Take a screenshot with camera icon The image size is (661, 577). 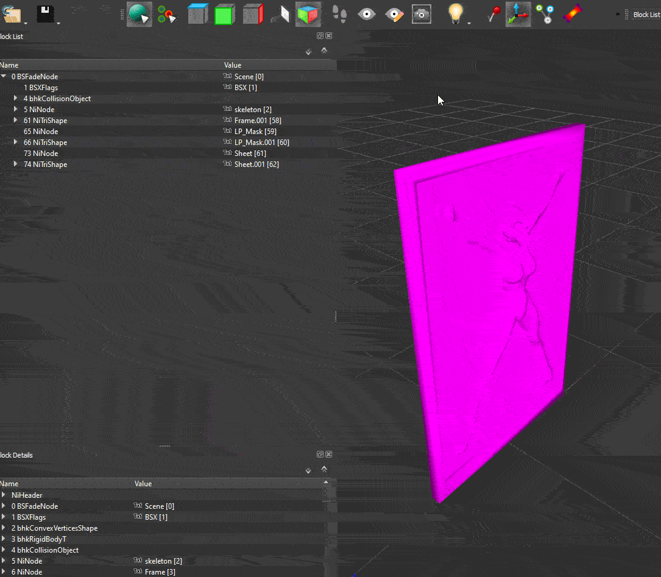tap(421, 15)
